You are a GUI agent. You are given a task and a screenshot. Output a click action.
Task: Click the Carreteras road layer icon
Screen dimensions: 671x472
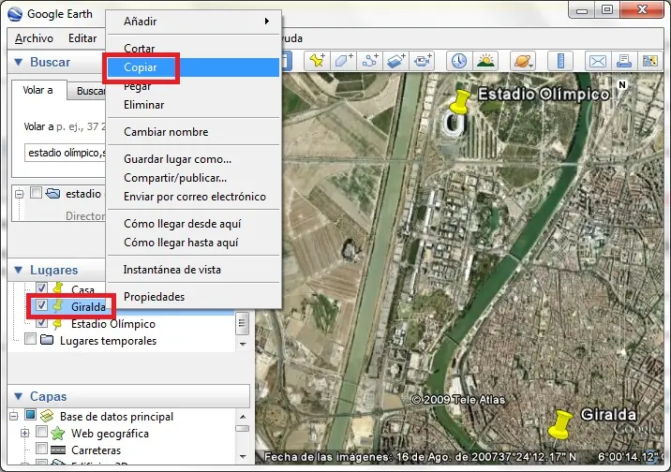[x=58, y=450]
